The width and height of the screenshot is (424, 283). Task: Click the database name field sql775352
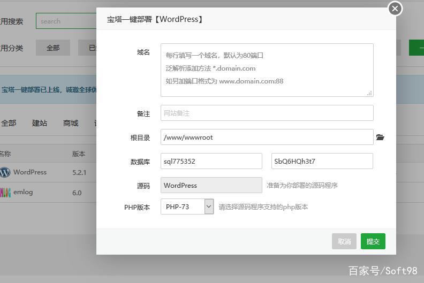[211, 161]
